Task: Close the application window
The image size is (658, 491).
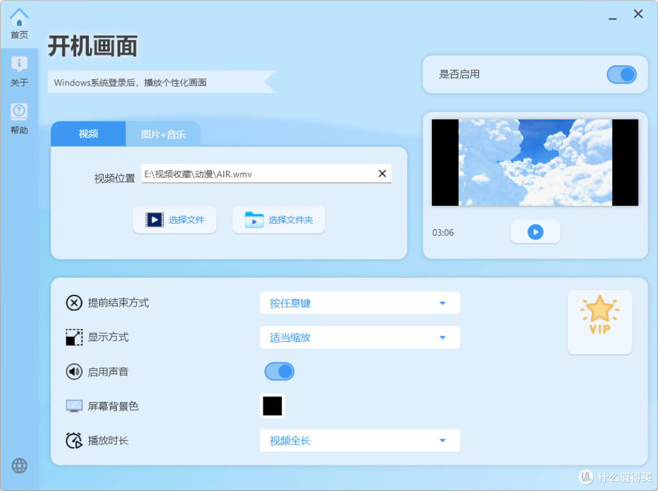Action: 638,14
